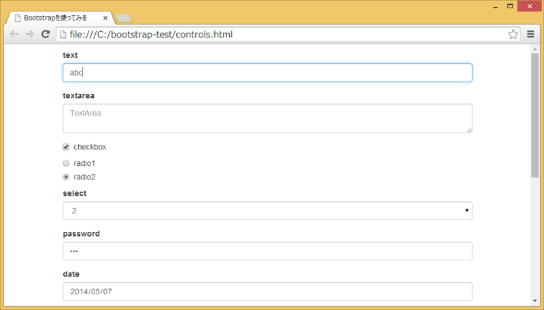Click the browser forward arrow
544x310 pixels.
[x=29, y=34]
